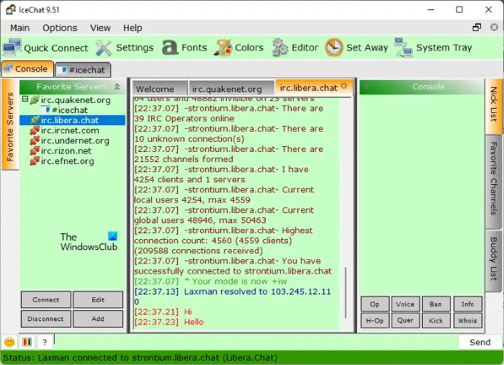Click the console vertical scrollbar thumb
Screen dimensions: 504x365
[346, 293]
